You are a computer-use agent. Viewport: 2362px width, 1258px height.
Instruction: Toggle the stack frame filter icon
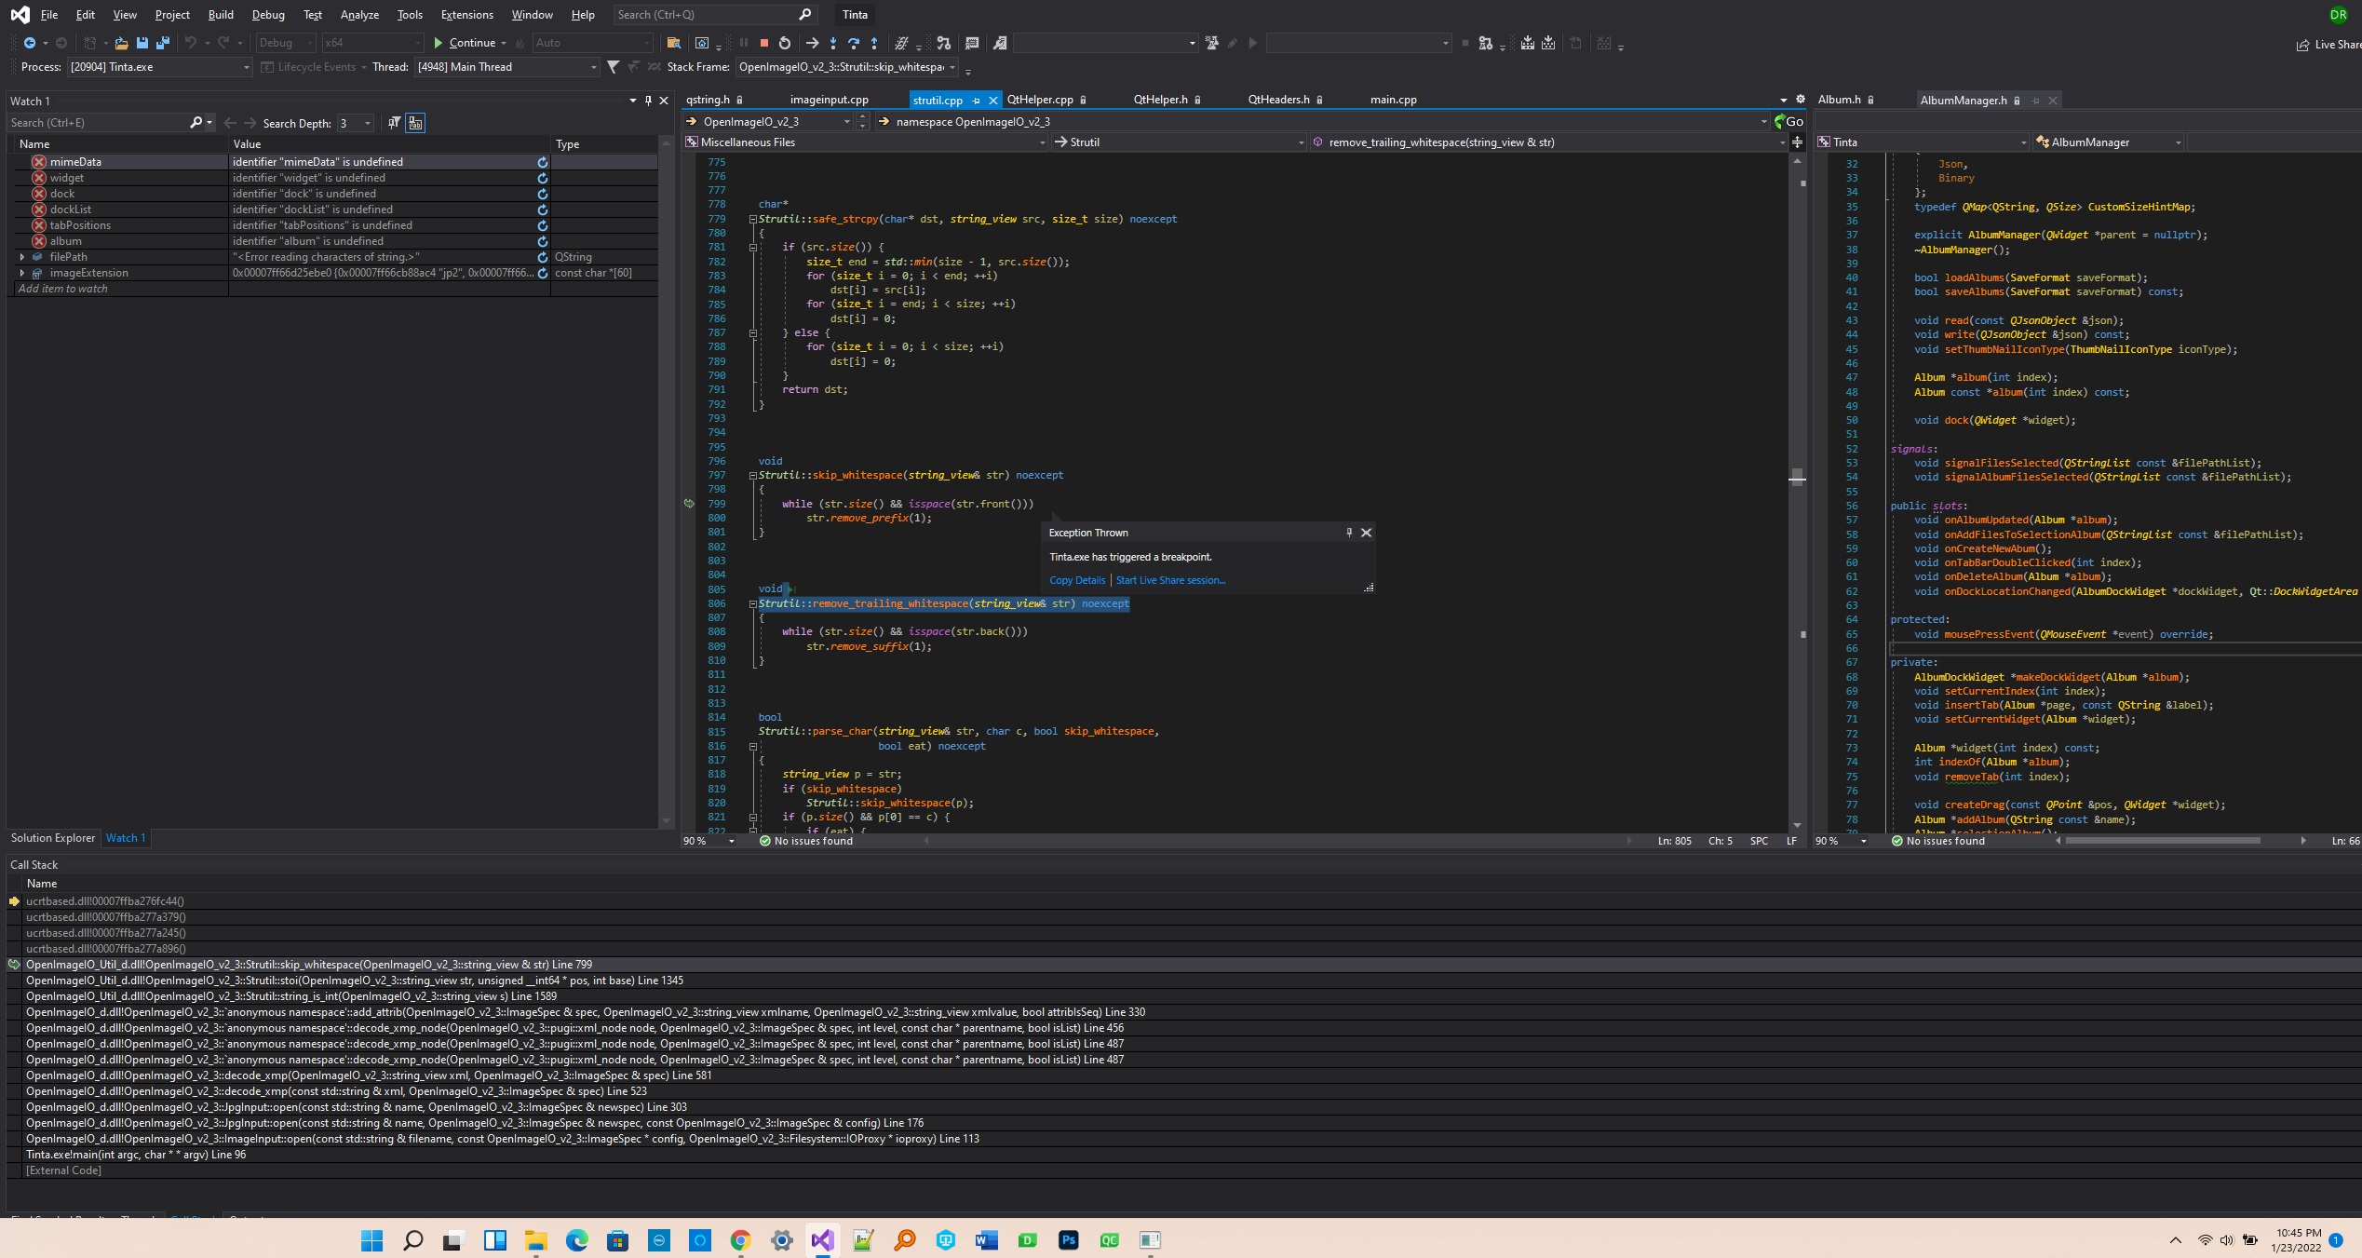coord(613,66)
